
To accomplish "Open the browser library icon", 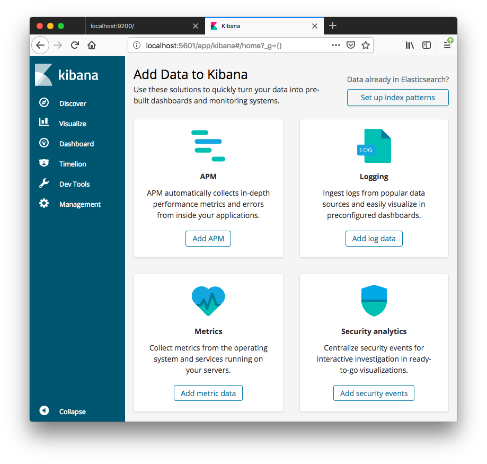I will (x=410, y=46).
